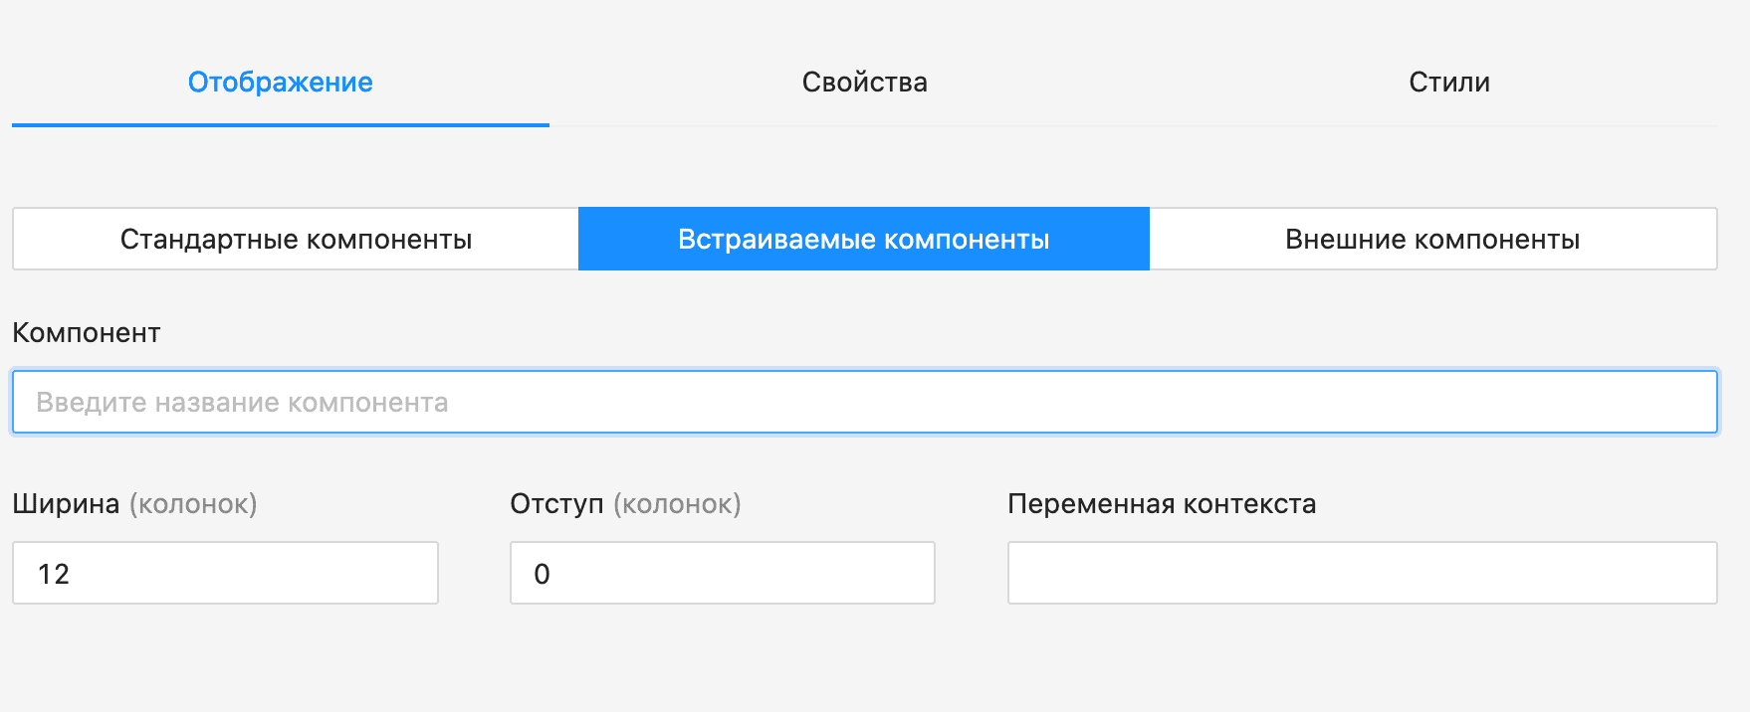The height and width of the screenshot is (712, 1750).
Task: Click the Отступ (колонок) value field
Action: 722,573
